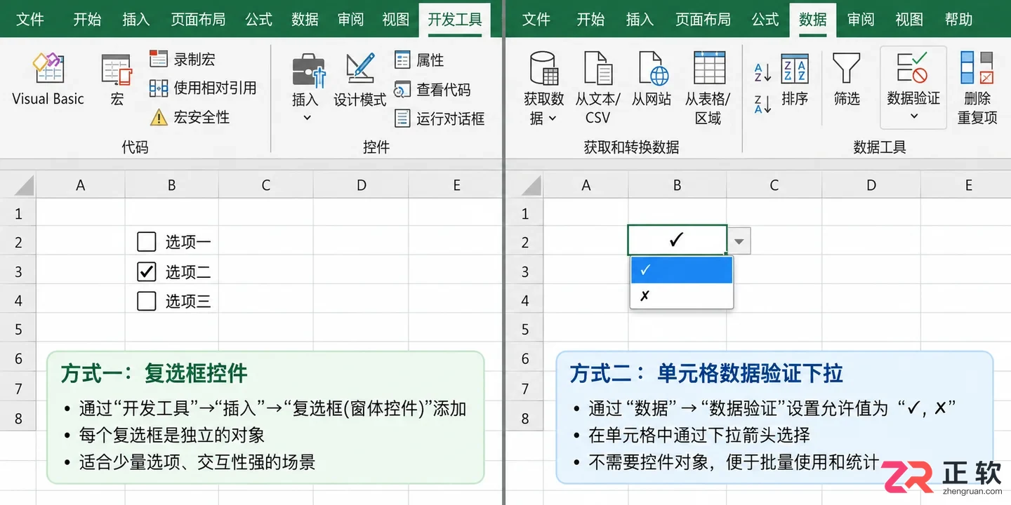This screenshot has height=505, width=1011.
Task: Import data 从文本/CSV
Action: click(x=597, y=88)
